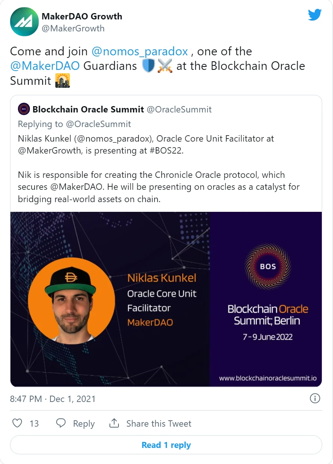Viewport: 333px width, 464px height.
Task: Click the Blockchain Oracle Summit quoted author name
Action: [x=88, y=109]
